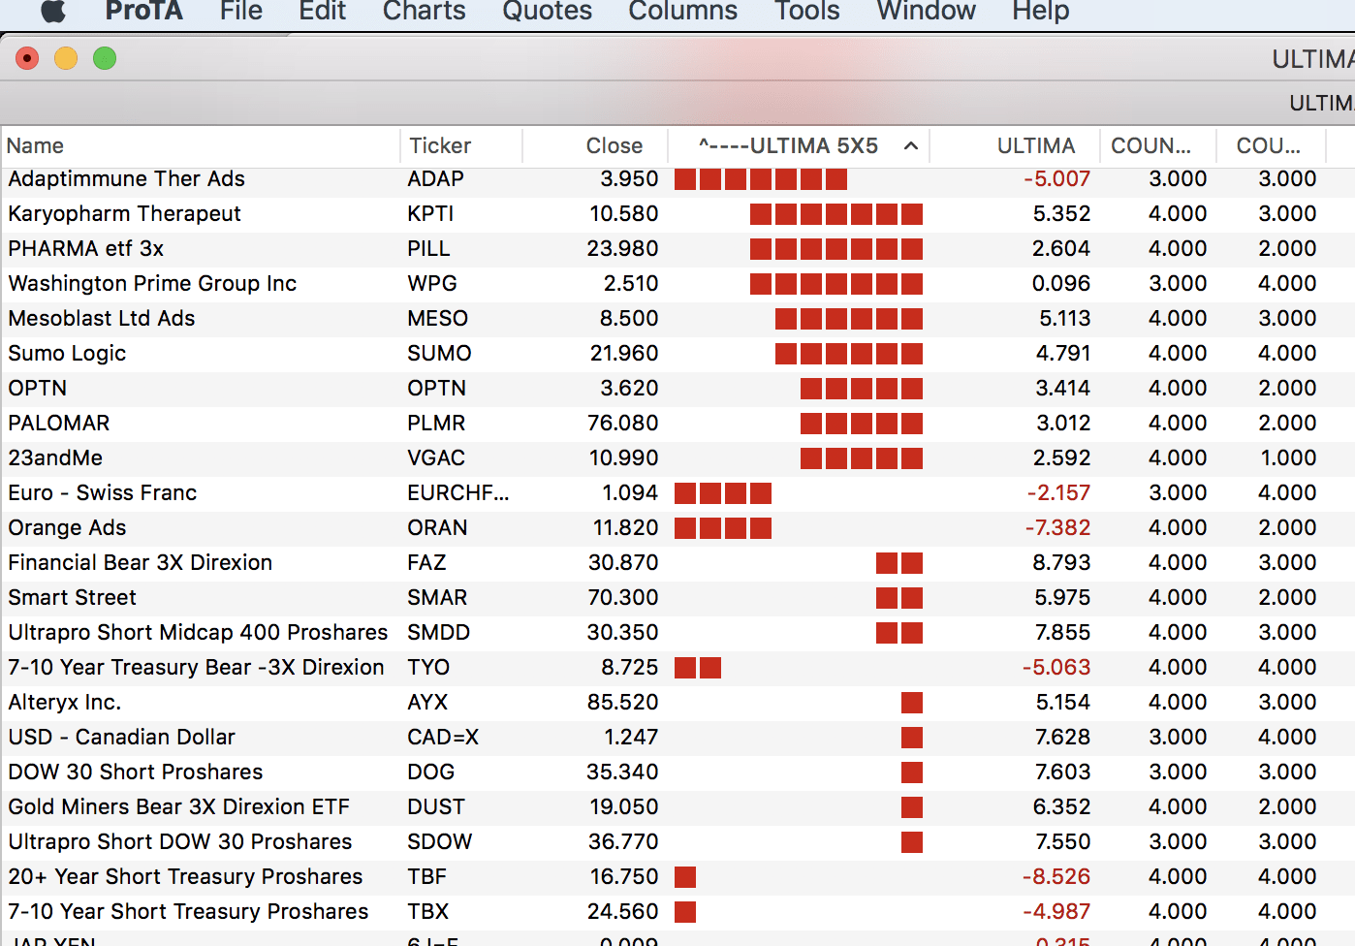
Task: Click the FAZ ticker cell
Action: [x=426, y=563]
